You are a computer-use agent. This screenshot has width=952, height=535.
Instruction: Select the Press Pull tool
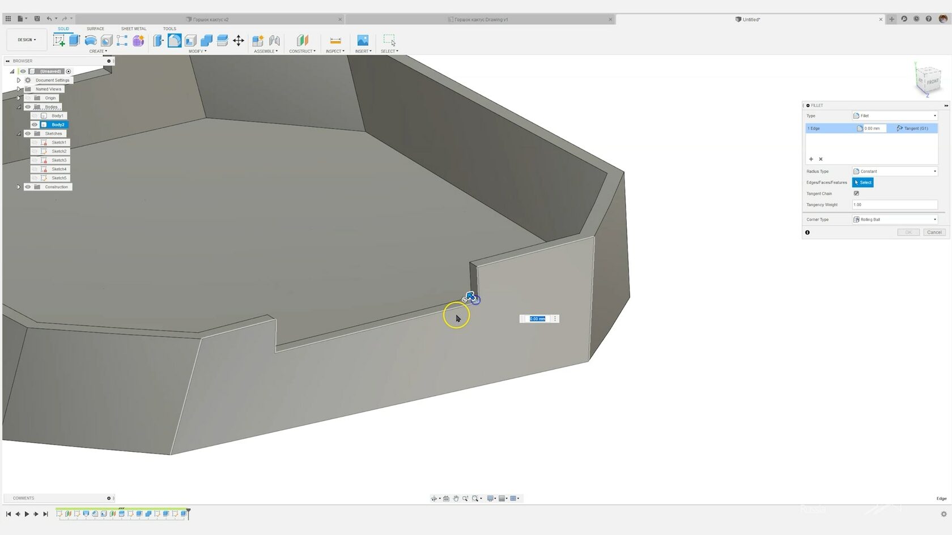[x=158, y=40]
